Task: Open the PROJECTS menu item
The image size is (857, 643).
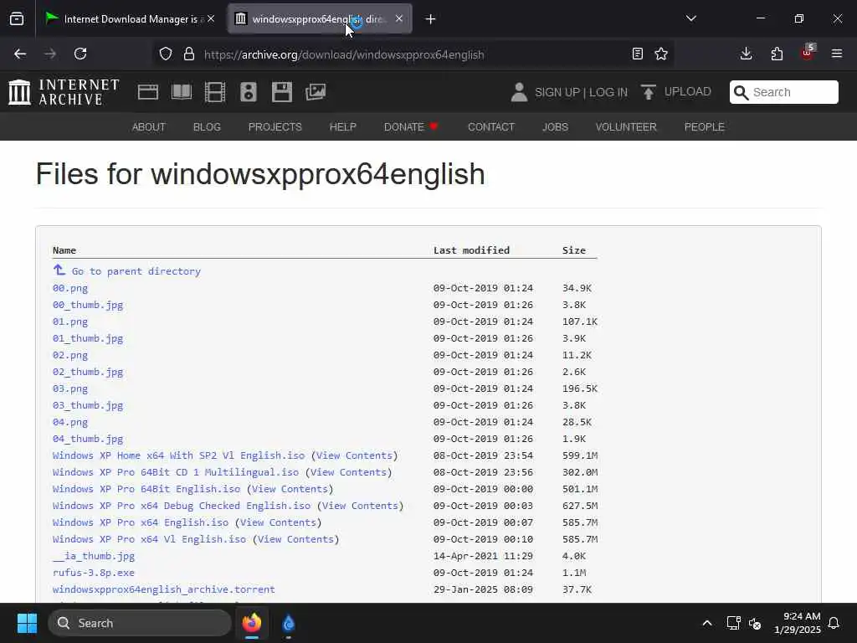Action: pyautogui.click(x=275, y=127)
